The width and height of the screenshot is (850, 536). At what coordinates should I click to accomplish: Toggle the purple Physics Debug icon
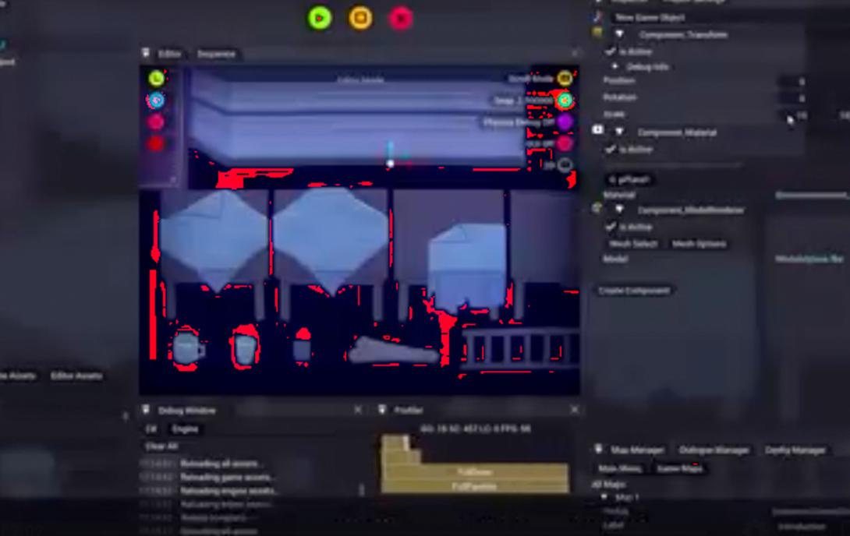[x=565, y=122]
